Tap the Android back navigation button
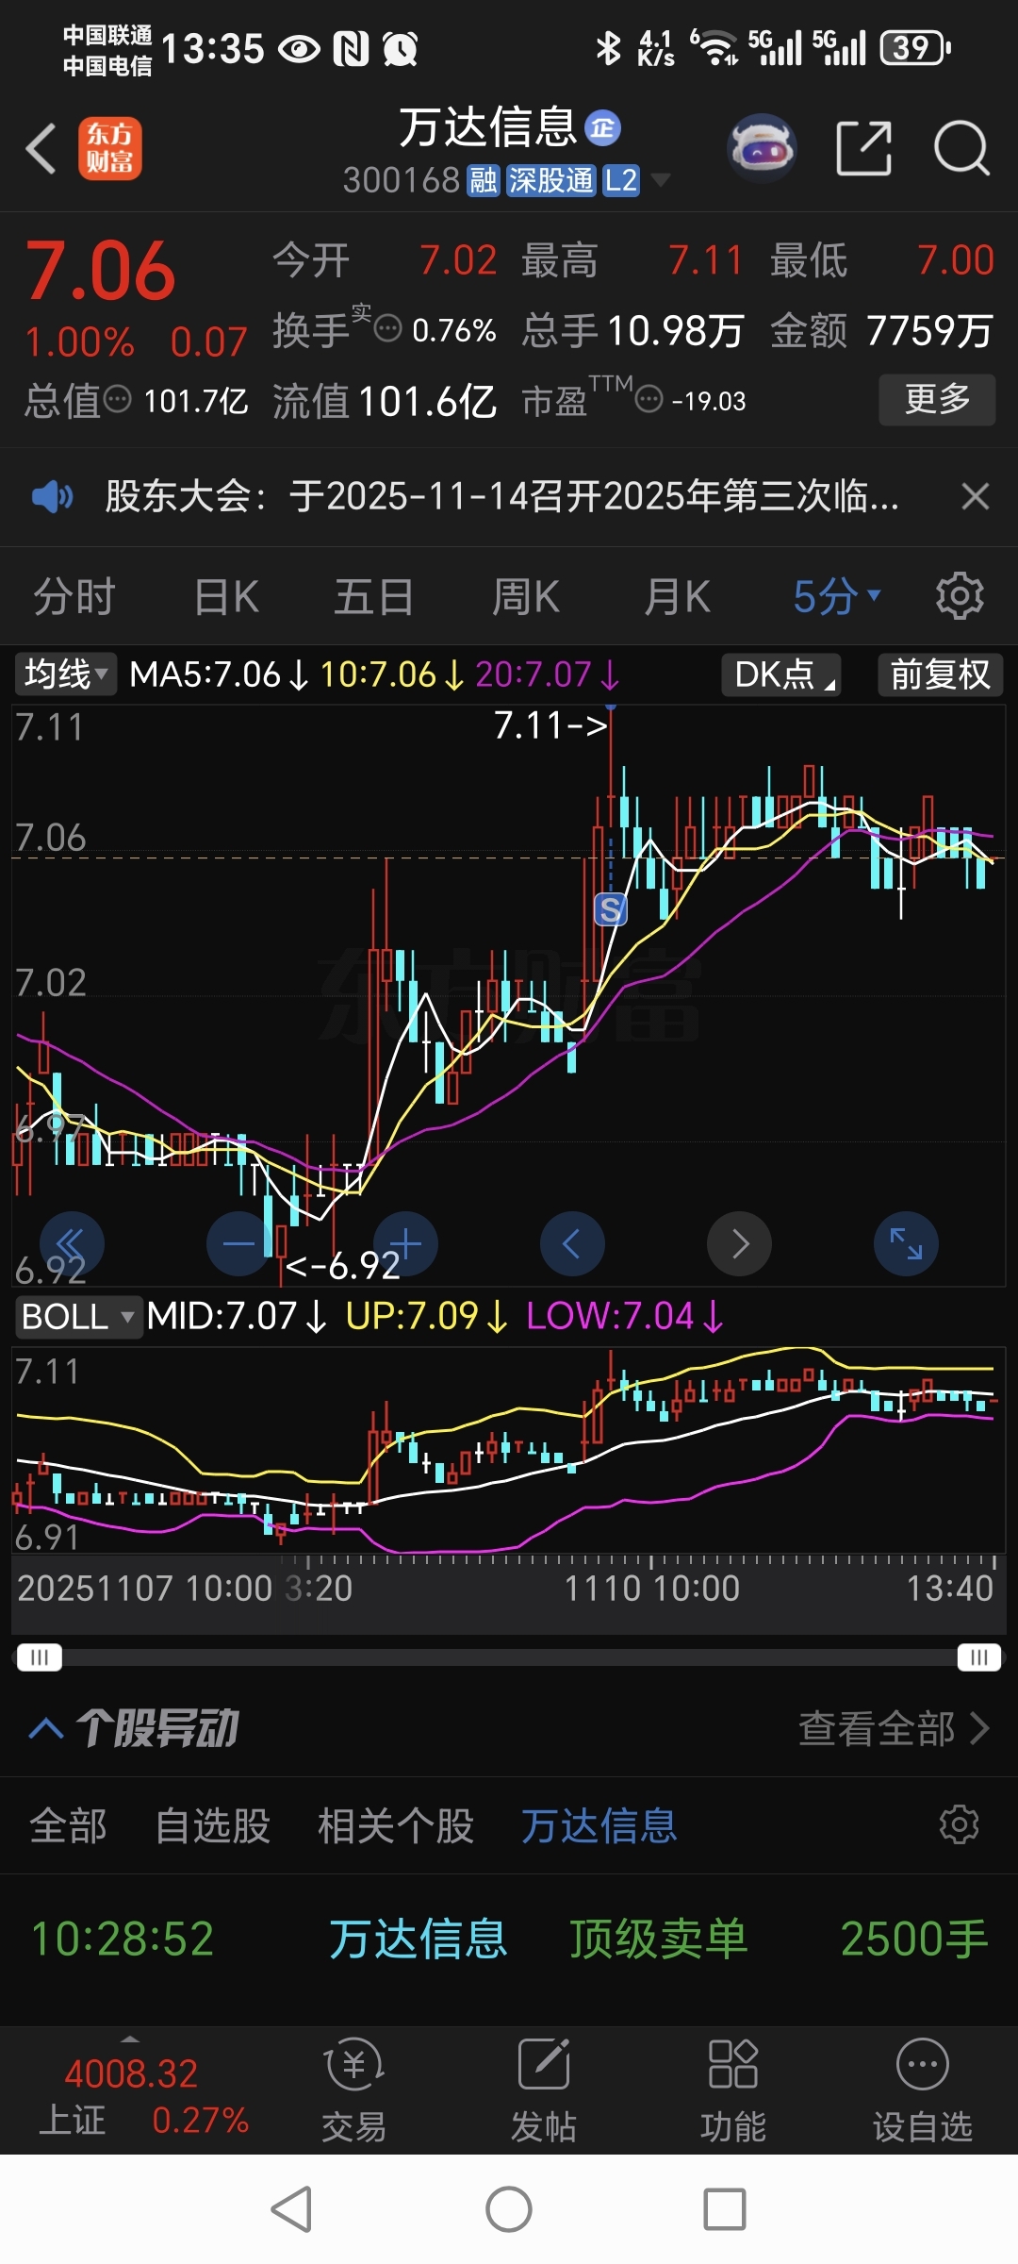The height and width of the screenshot is (2264, 1018). point(291,2209)
